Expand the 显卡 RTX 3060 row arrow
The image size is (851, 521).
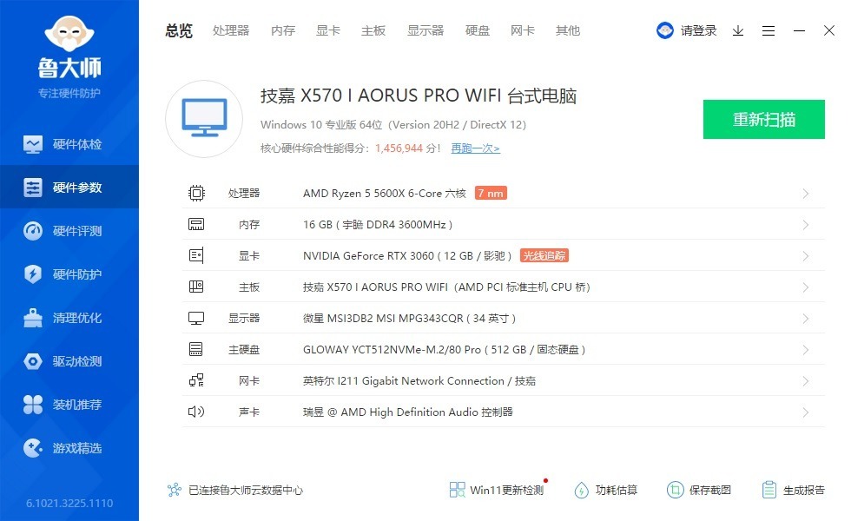pyautogui.click(x=806, y=256)
